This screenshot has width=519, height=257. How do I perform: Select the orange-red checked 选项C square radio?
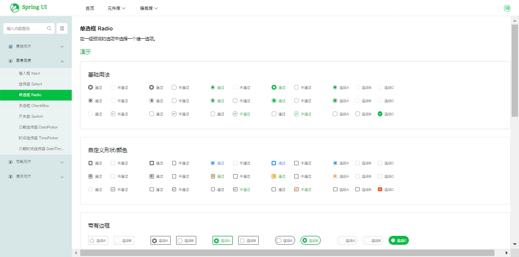point(380,189)
